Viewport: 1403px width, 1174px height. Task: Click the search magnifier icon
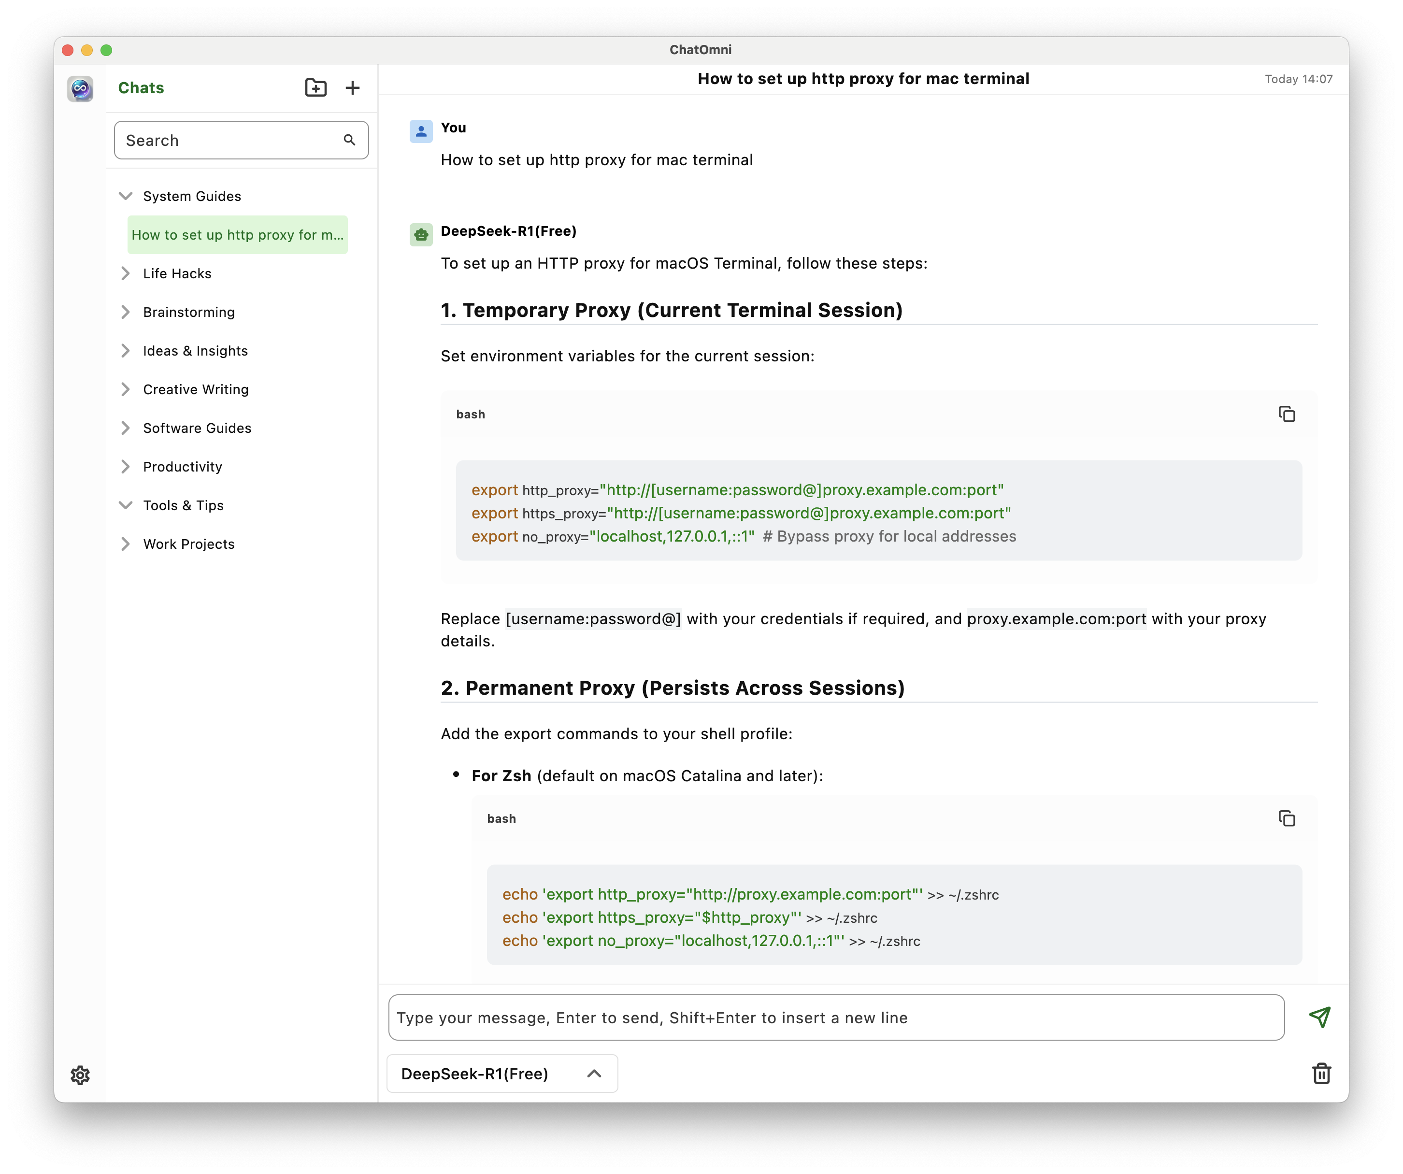point(349,140)
